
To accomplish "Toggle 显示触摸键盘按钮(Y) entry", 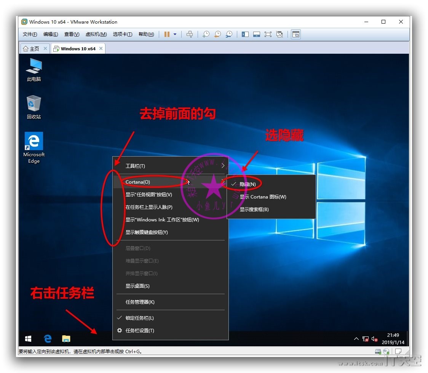I will (x=171, y=232).
